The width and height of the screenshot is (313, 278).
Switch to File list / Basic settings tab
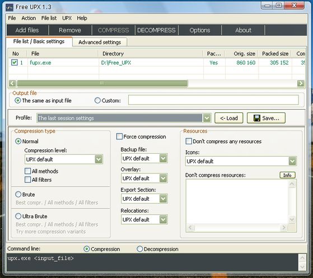tap(39, 41)
